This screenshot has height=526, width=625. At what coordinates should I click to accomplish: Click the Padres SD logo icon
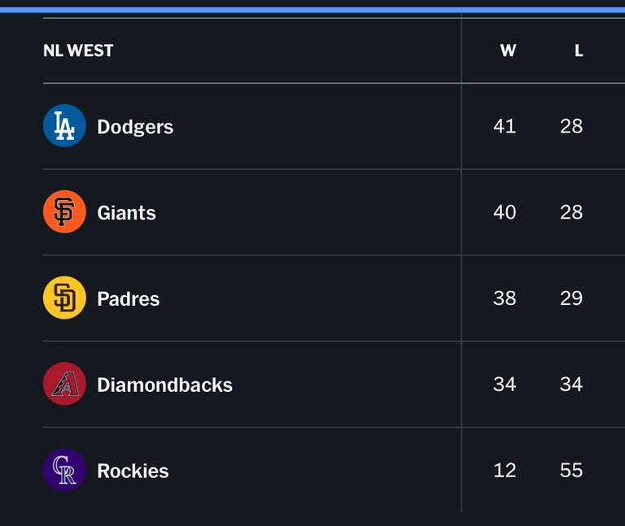[x=64, y=298]
